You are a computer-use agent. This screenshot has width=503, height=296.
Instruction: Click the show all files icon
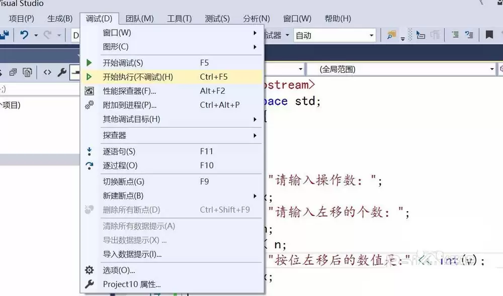27,73
